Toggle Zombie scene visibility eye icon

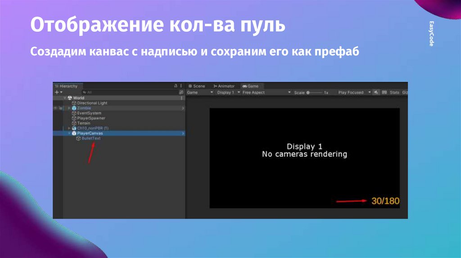click(x=55, y=108)
